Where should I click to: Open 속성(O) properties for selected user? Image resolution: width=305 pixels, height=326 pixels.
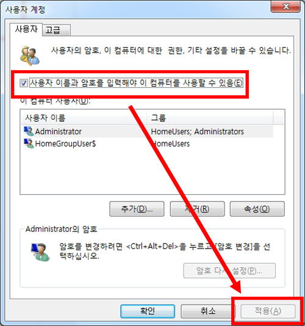(257, 209)
